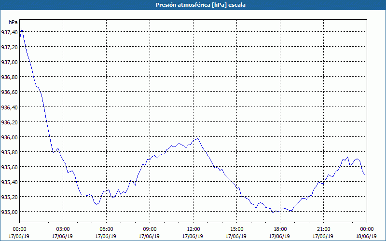
Task: Click the 12:00 time label
Action: point(193,229)
